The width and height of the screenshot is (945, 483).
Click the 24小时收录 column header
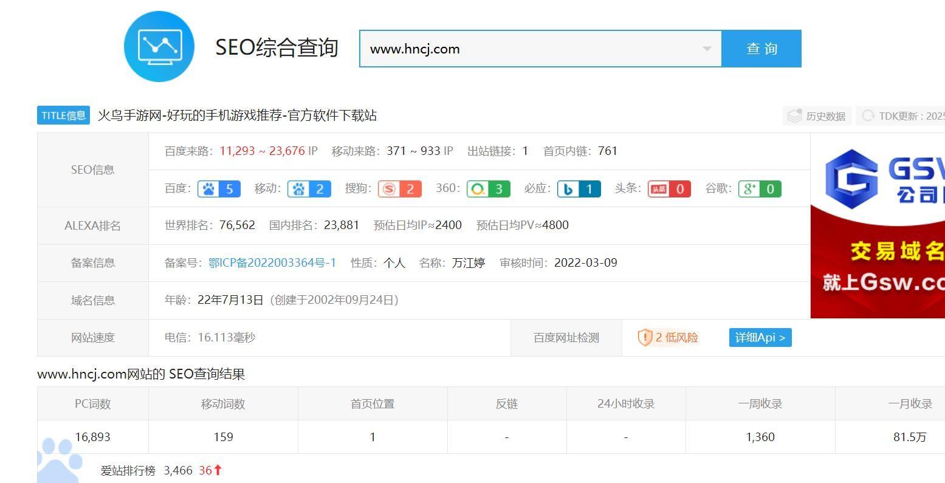coord(626,404)
